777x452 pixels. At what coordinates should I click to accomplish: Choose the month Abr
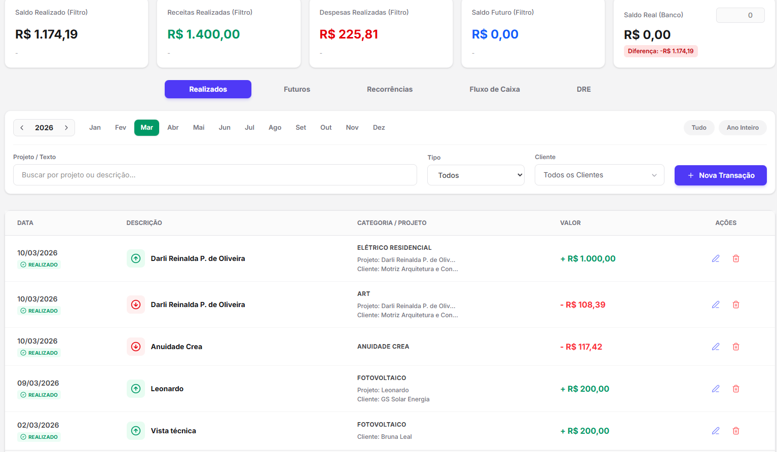coord(173,128)
